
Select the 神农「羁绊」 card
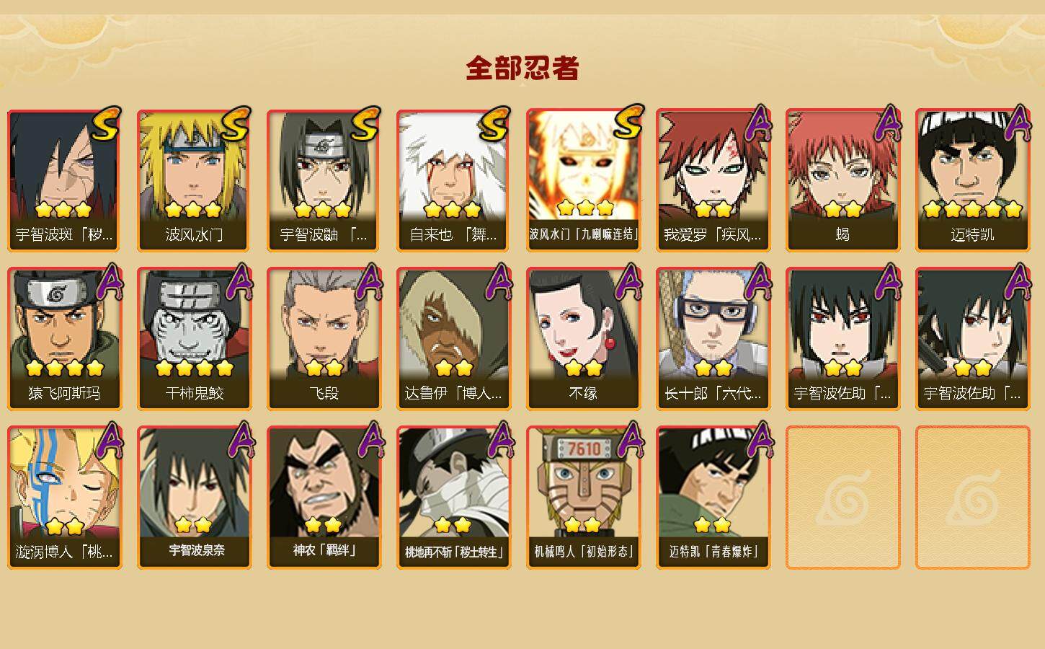(x=324, y=498)
